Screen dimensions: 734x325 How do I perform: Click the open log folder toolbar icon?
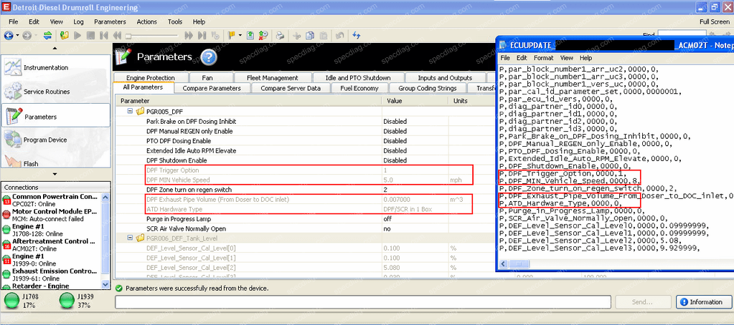click(65, 35)
